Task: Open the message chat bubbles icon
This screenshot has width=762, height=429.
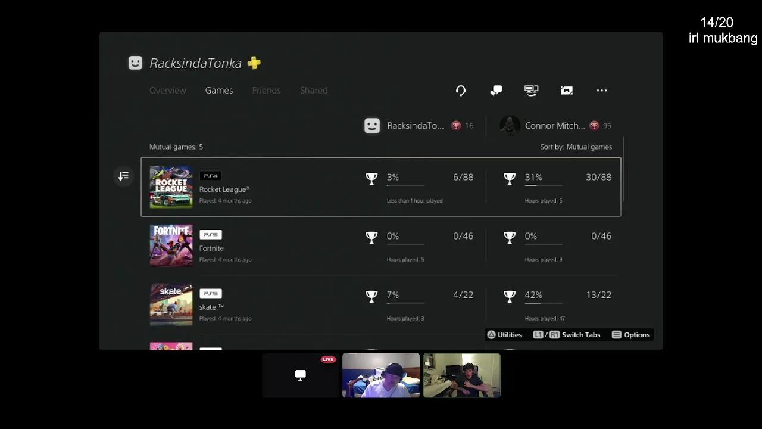Action: tap(496, 91)
